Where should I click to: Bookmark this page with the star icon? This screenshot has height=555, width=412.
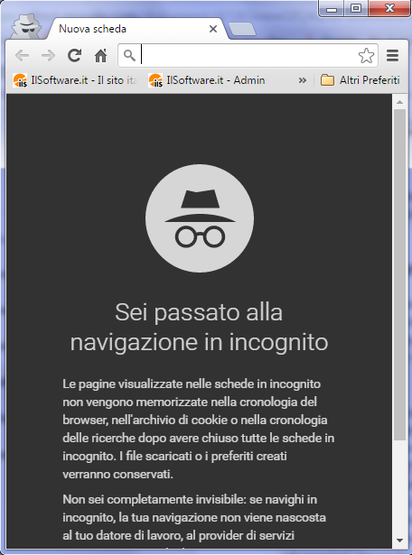(366, 56)
